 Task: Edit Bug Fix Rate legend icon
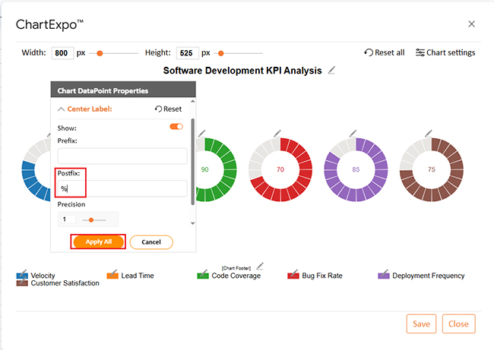[293, 275]
